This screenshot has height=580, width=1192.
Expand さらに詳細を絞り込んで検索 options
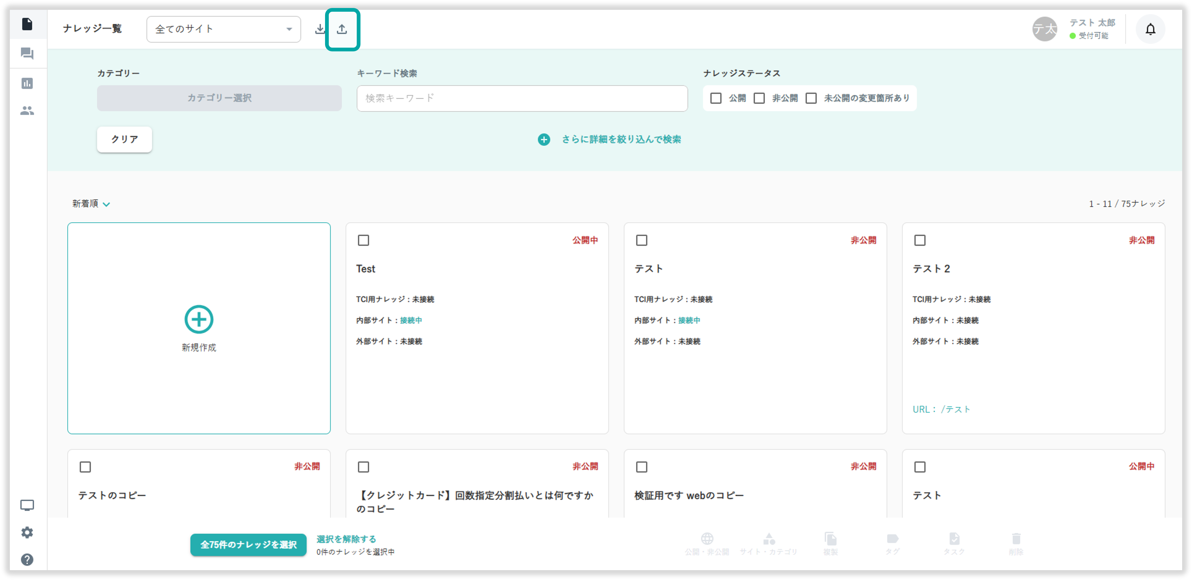610,139
